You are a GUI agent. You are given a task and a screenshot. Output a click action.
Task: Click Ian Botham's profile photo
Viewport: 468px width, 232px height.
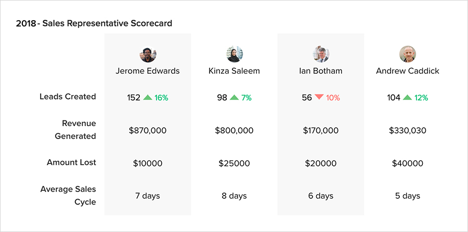click(321, 54)
